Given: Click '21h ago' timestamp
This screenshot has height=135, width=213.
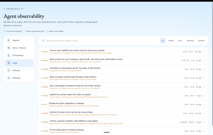Looking at the screenshot, I should tap(198, 113).
